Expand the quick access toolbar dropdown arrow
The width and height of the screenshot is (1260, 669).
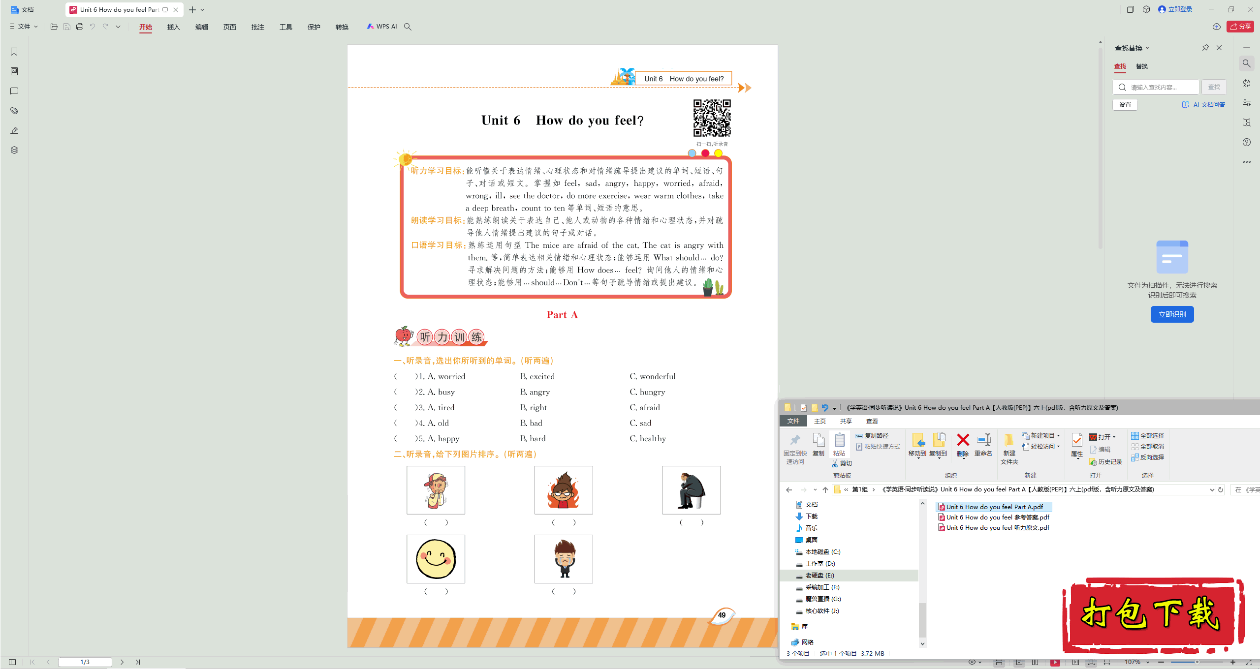click(x=118, y=27)
